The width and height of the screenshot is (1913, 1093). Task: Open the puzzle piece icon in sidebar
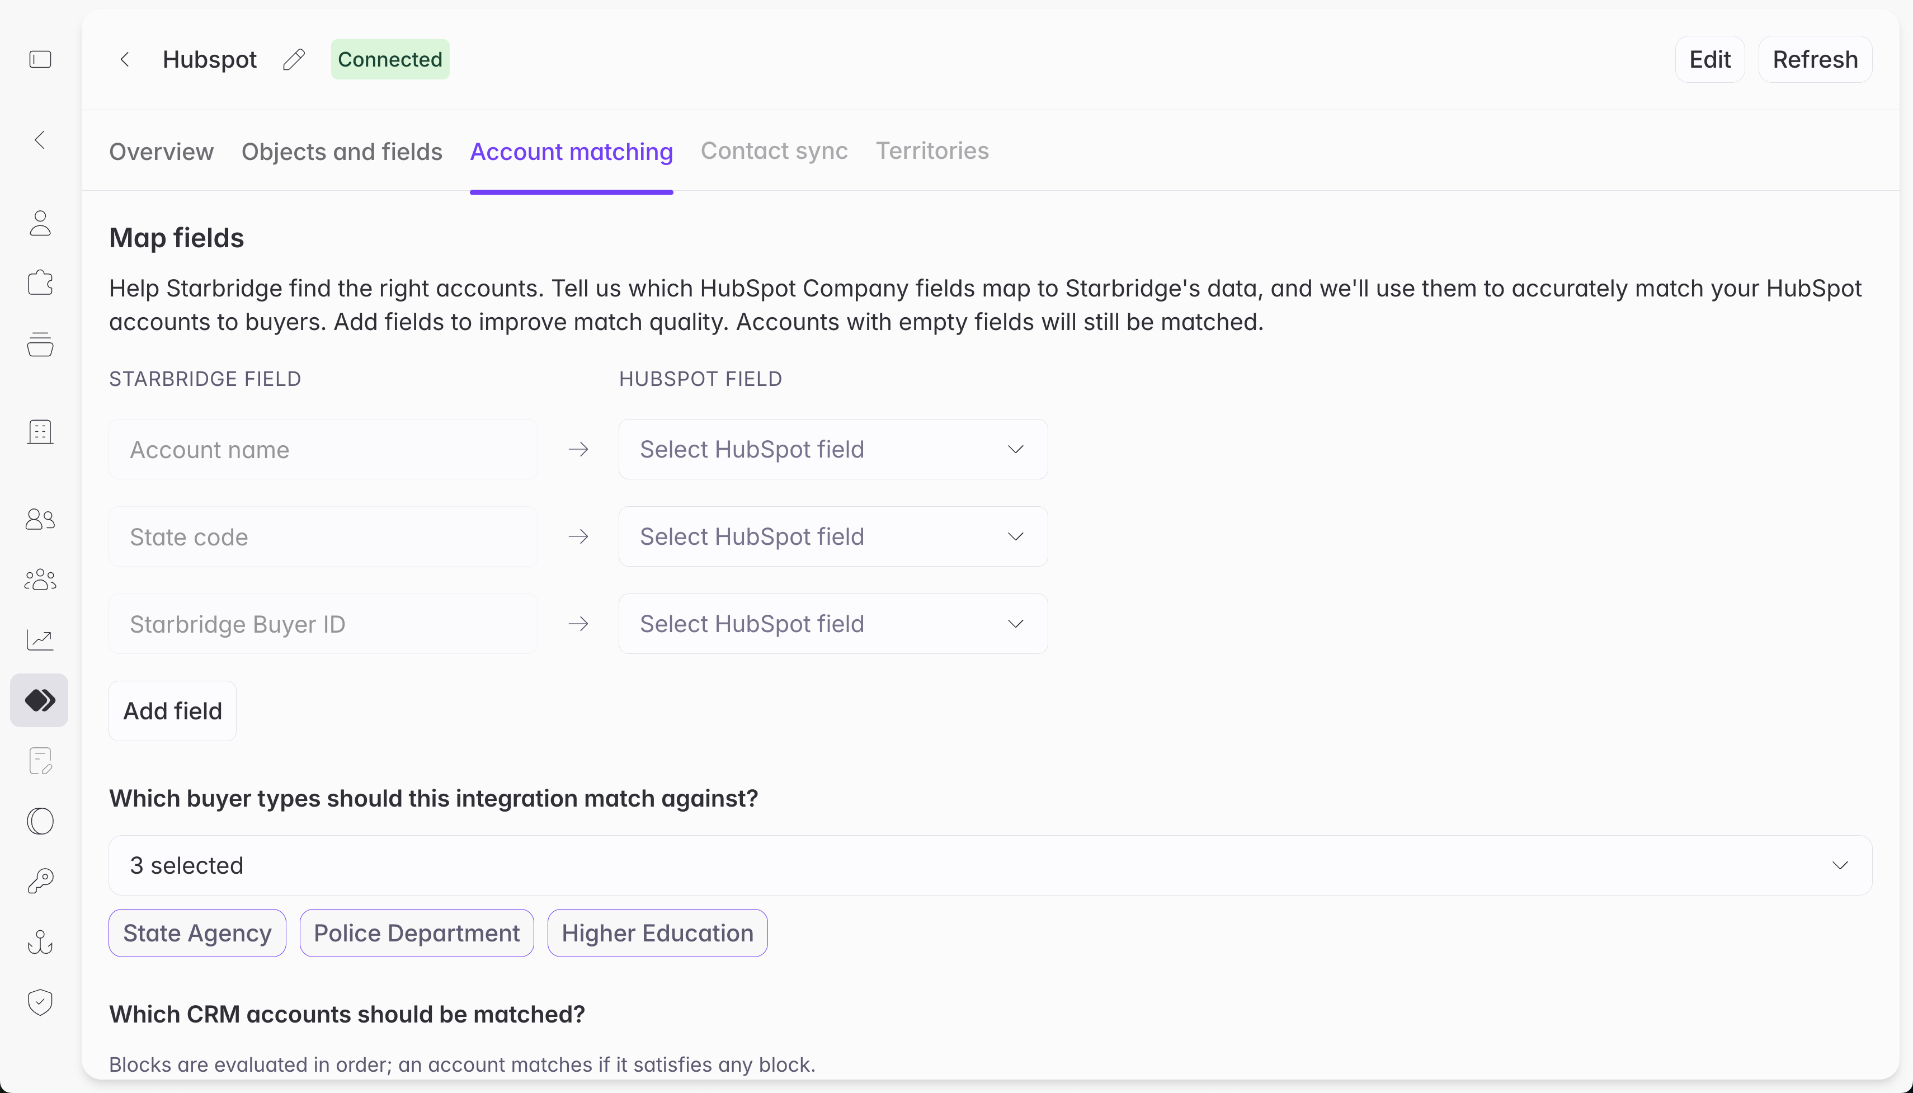pos(40,283)
